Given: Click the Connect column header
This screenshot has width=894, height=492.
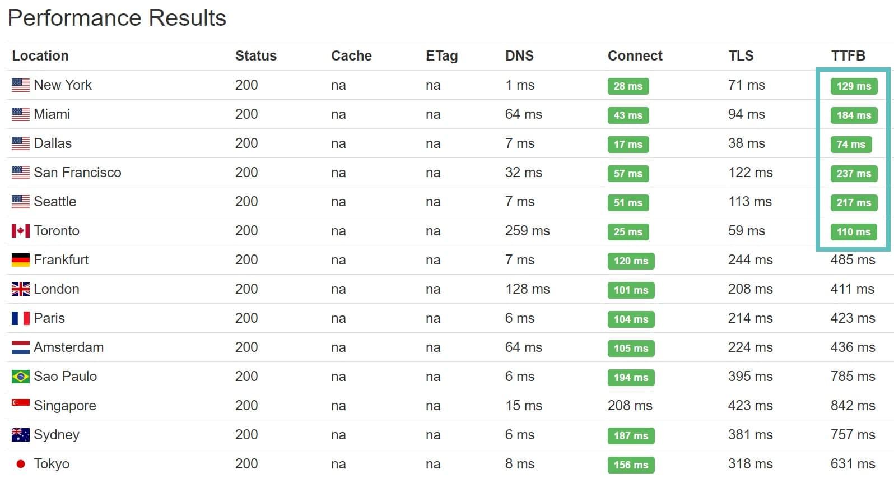Looking at the screenshot, I should point(635,56).
